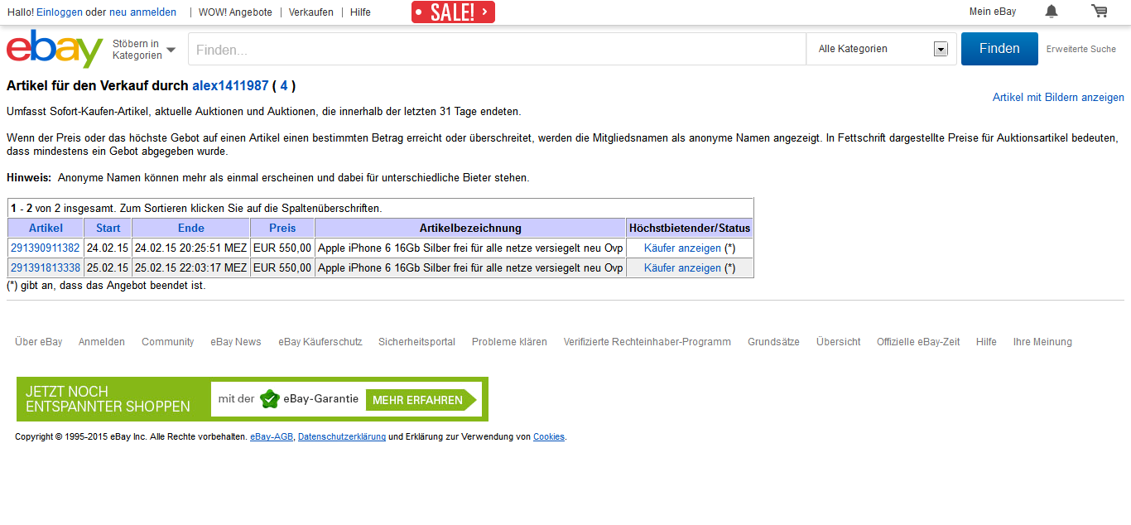Click Artikel mit Bildern anzeigen
The height and width of the screenshot is (525, 1131).
pos(1058,98)
